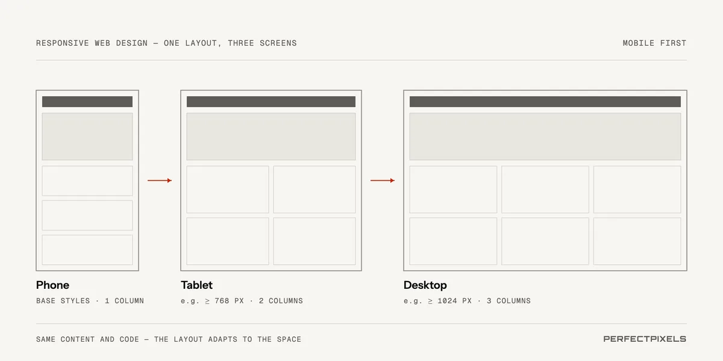Click the Desktop wireframe's grey hero block

coord(545,137)
